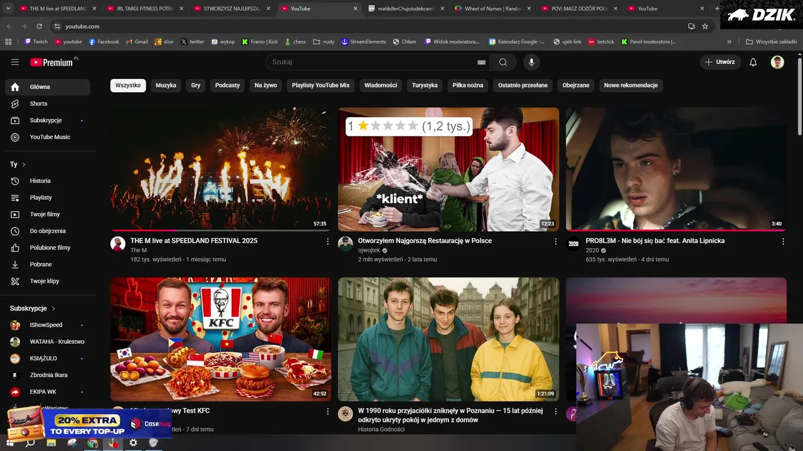Open IShowSpeed subscription channel

tap(48, 325)
